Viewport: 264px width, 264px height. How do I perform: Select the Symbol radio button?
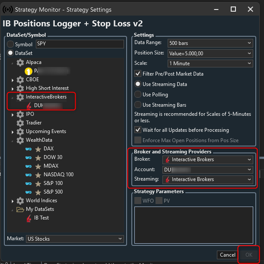pyautogui.click(x=10, y=44)
